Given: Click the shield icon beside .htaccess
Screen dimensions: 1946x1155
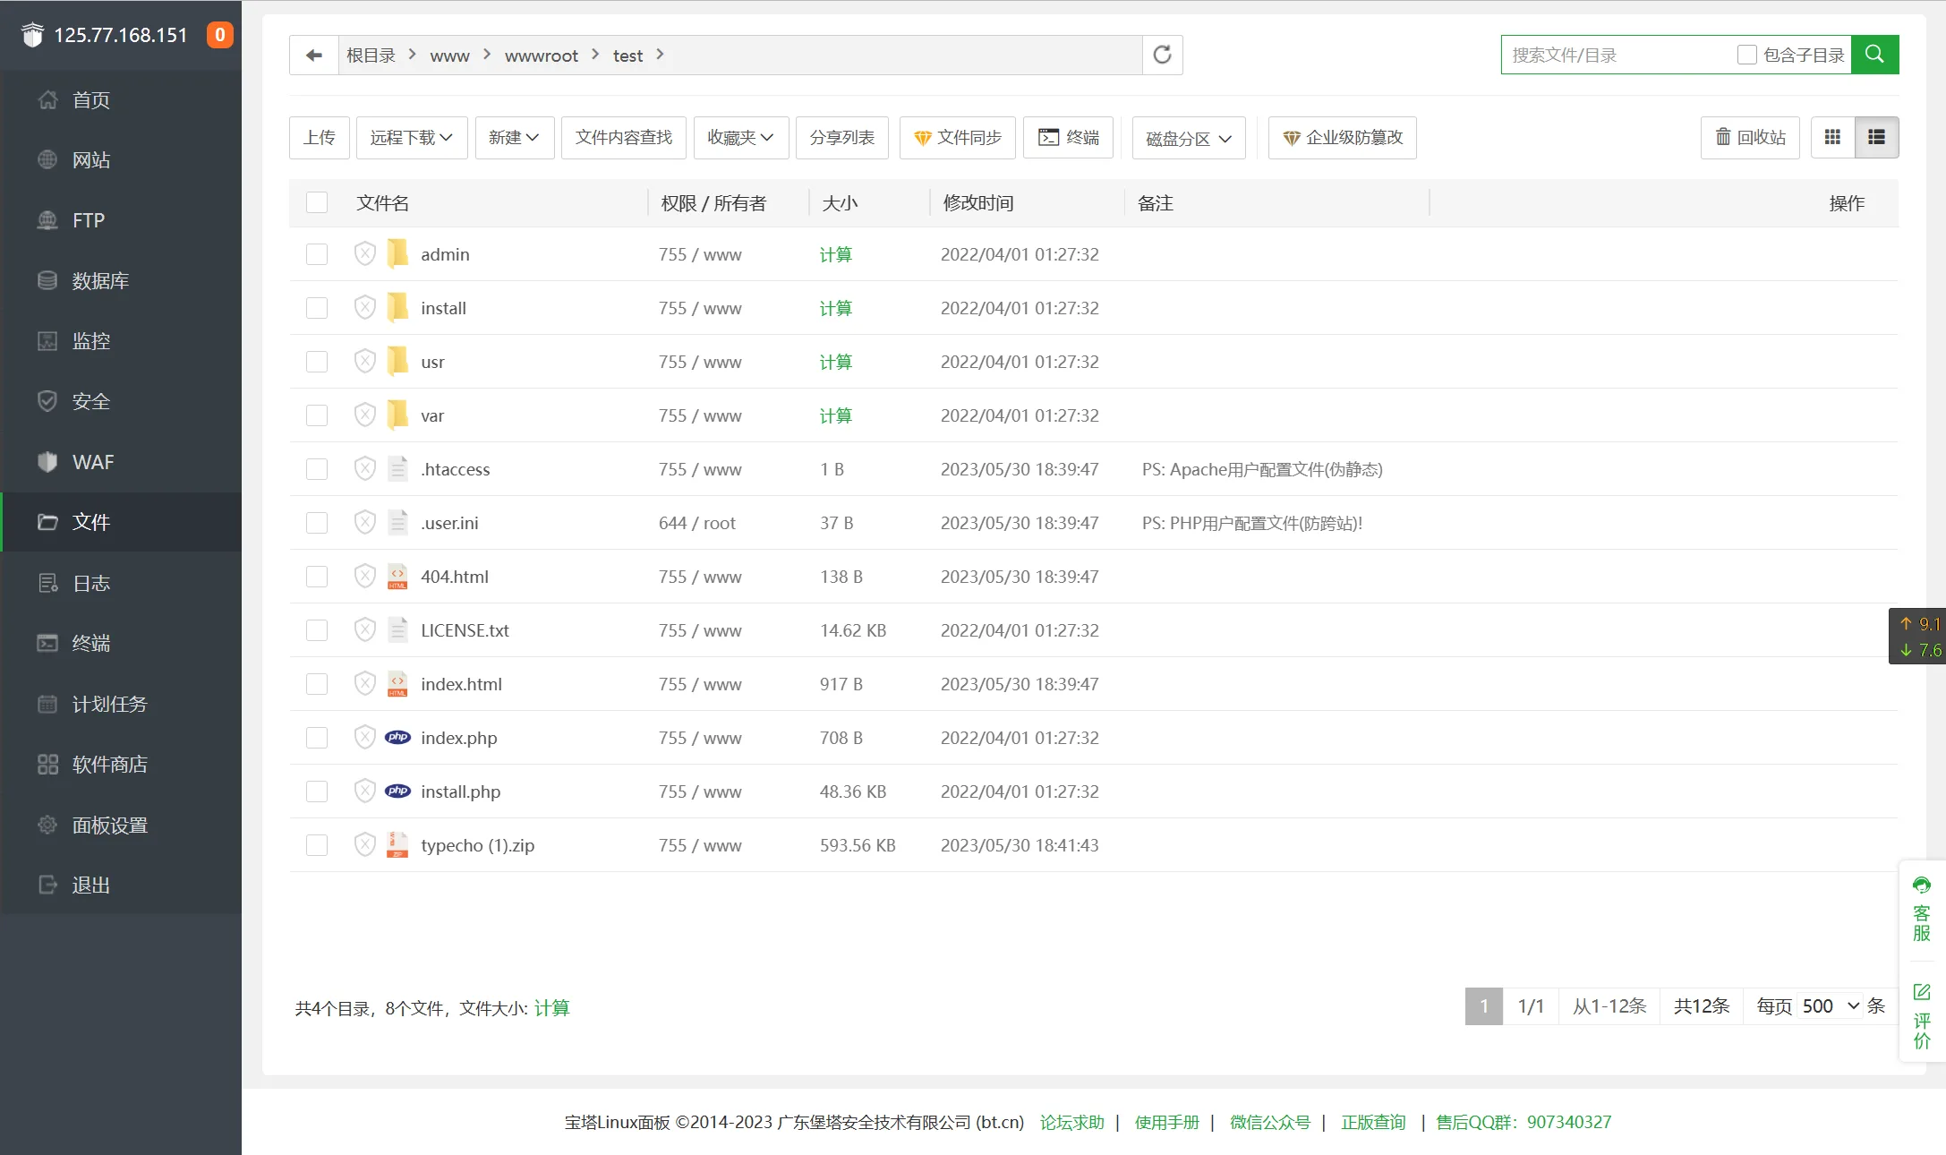Looking at the screenshot, I should (x=364, y=469).
